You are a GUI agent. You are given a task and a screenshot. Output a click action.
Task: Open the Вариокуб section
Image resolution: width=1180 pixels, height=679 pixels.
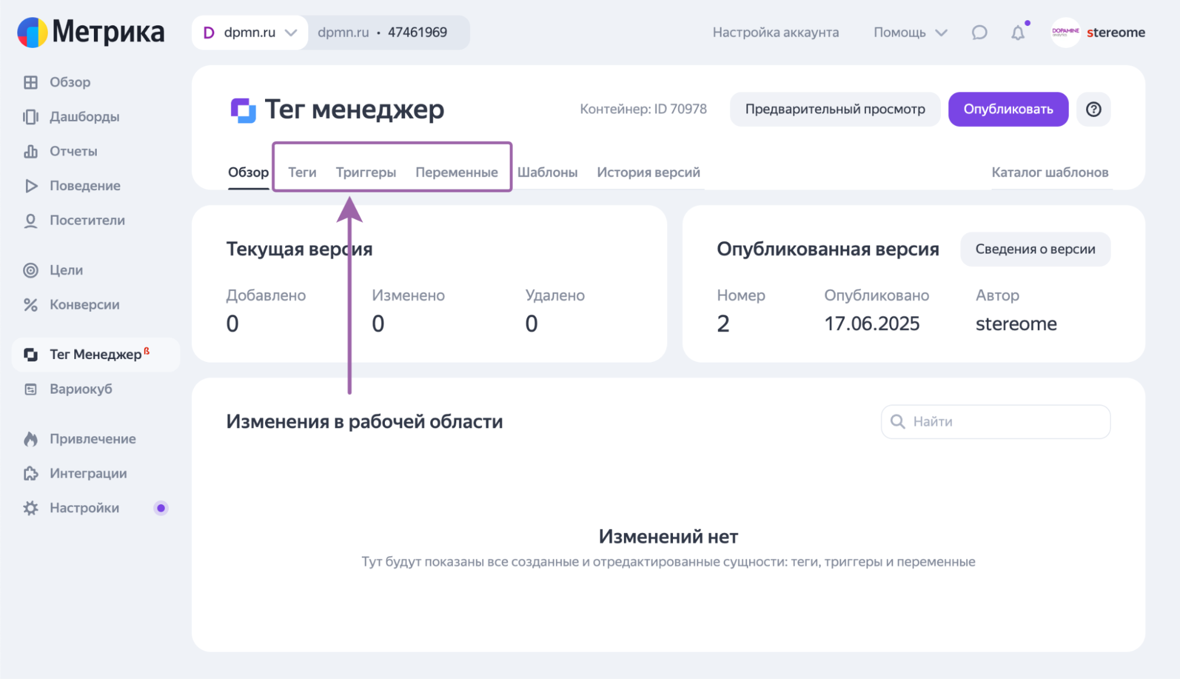pos(83,389)
